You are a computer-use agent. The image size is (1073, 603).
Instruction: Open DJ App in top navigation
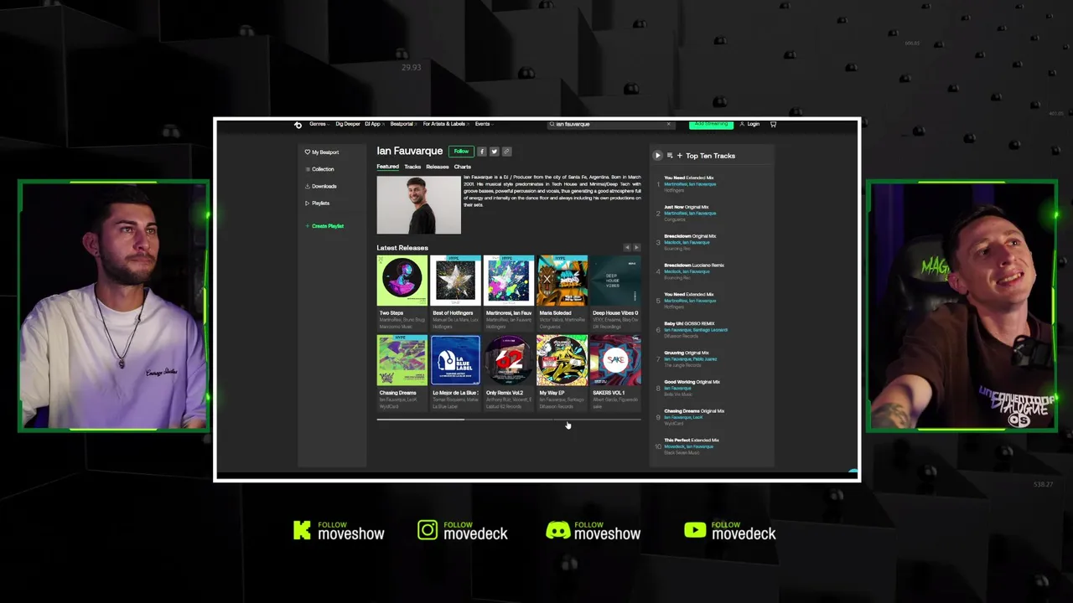(x=374, y=124)
